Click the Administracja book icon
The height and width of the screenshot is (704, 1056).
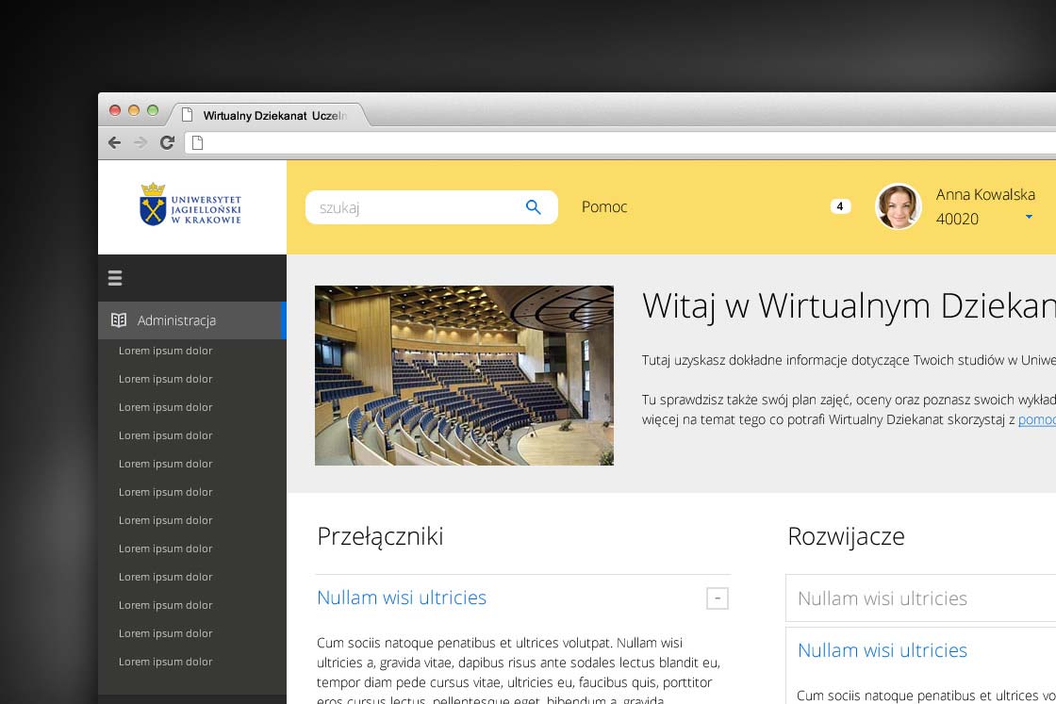pyautogui.click(x=119, y=320)
